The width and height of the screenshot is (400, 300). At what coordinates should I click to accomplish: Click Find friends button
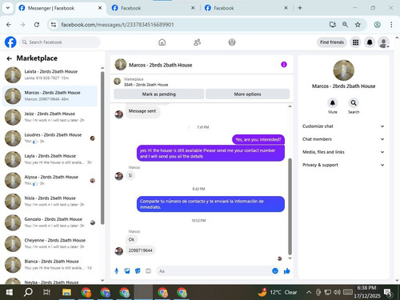pyautogui.click(x=332, y=42)
